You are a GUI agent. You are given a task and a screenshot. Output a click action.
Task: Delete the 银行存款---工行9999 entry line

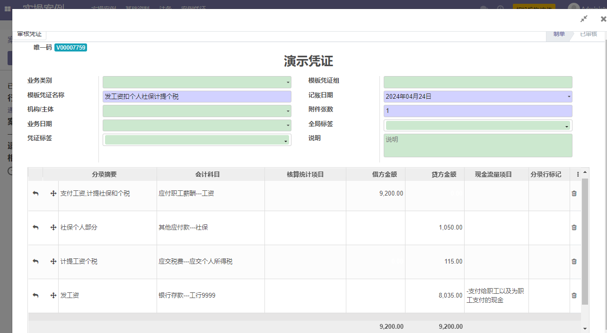click(x=574, y=295)
